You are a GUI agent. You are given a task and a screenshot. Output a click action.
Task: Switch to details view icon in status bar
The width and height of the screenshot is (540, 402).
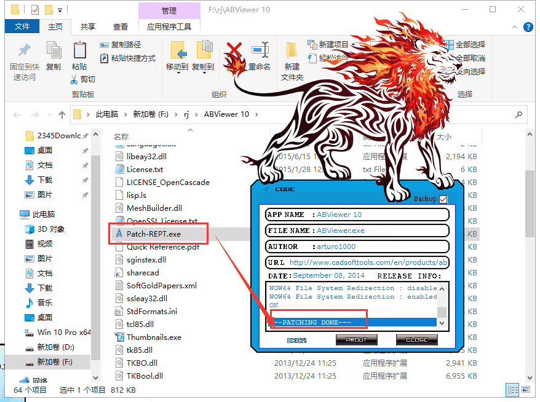click(x=512, y=390)
